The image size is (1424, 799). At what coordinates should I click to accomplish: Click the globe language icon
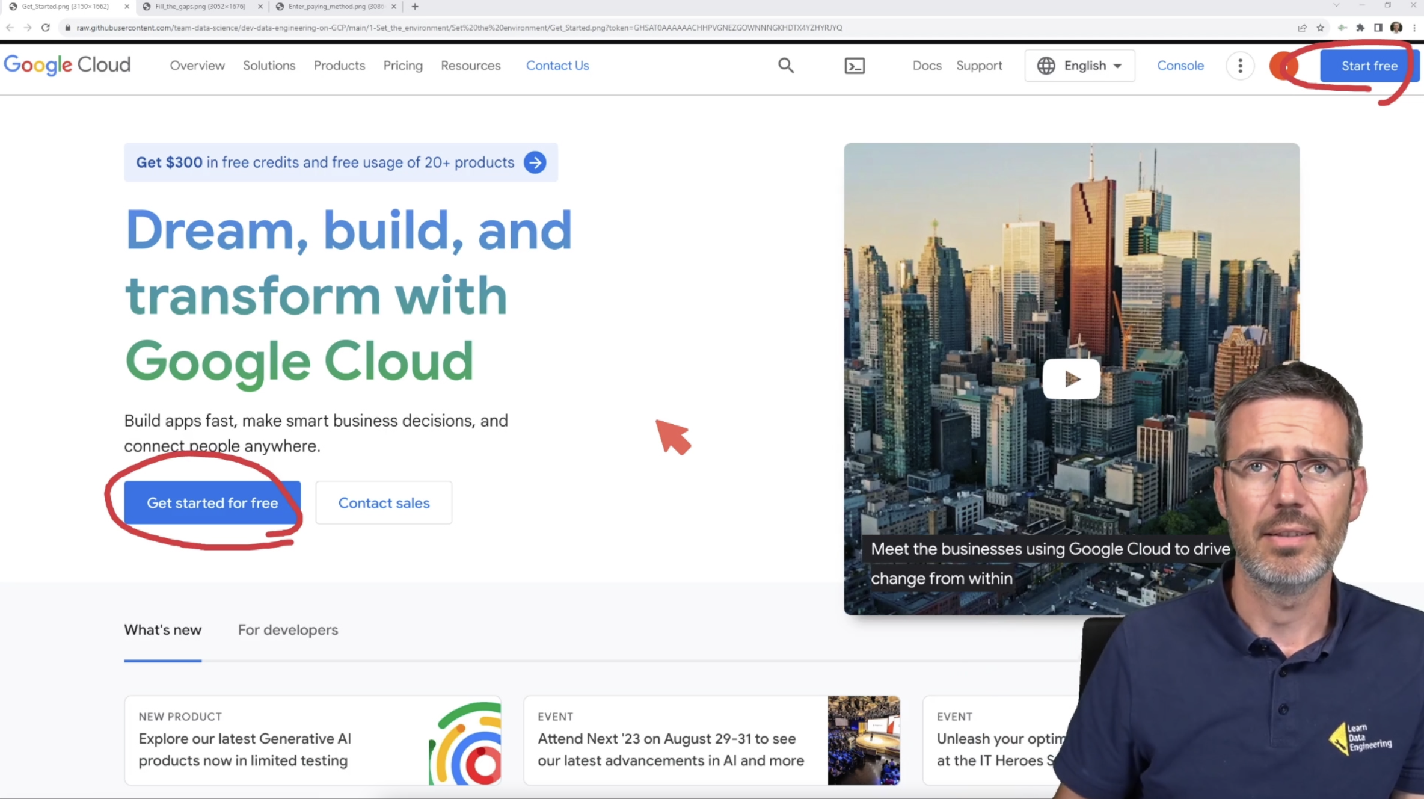[x=1046, y=66]
